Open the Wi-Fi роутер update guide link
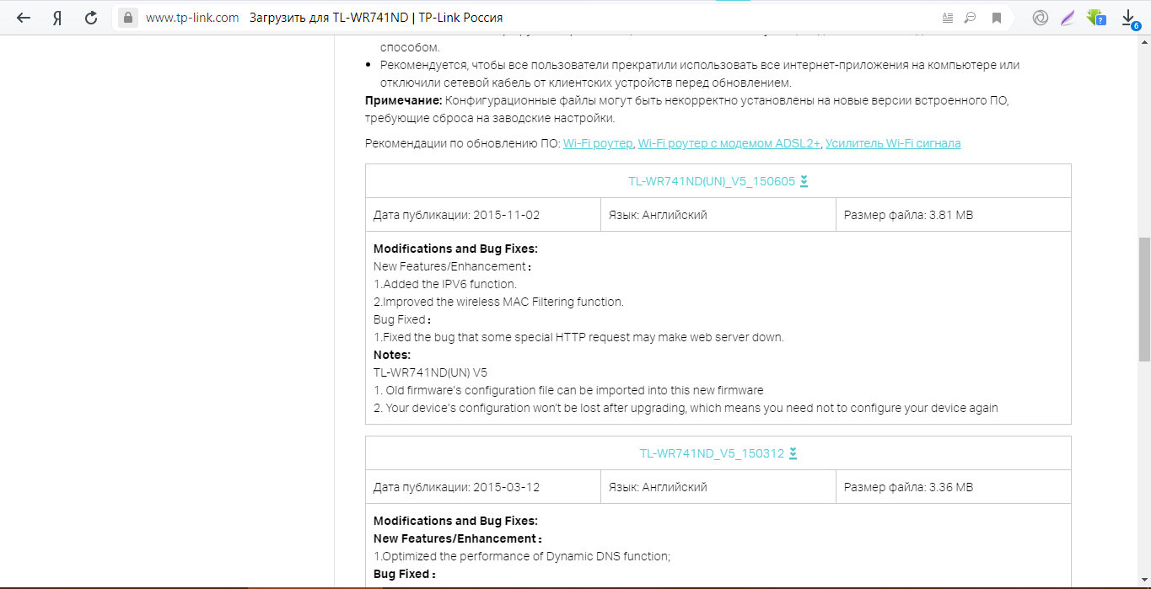The width and height of the screenshot is (1151, 589). pos(598,143)
